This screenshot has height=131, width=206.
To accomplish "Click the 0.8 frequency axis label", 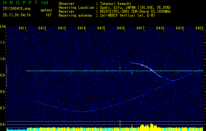I will coord(3,92).
